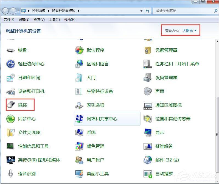This screenshot has height=184, width=219.
Task: Open the 入门 icon
Action: (x=79, y=78)
